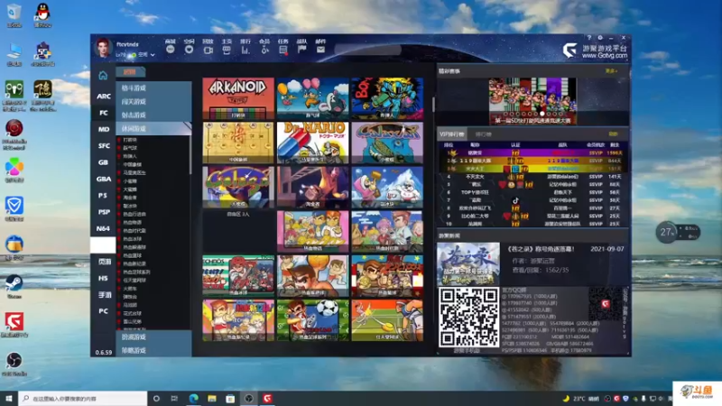
Task: Switch to the VIP排行榜 tab
Action: (x=452, y=134)
